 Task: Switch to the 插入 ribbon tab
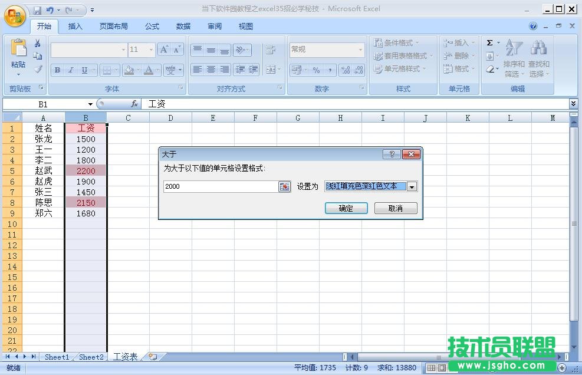click(x=75, y=26)
